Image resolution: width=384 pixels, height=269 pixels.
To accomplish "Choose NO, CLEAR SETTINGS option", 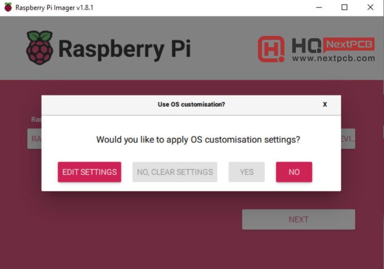I will [175, 172].
